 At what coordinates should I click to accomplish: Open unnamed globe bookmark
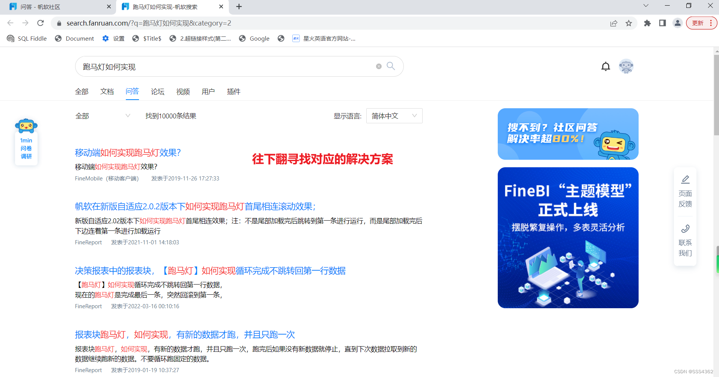(281, 38)
